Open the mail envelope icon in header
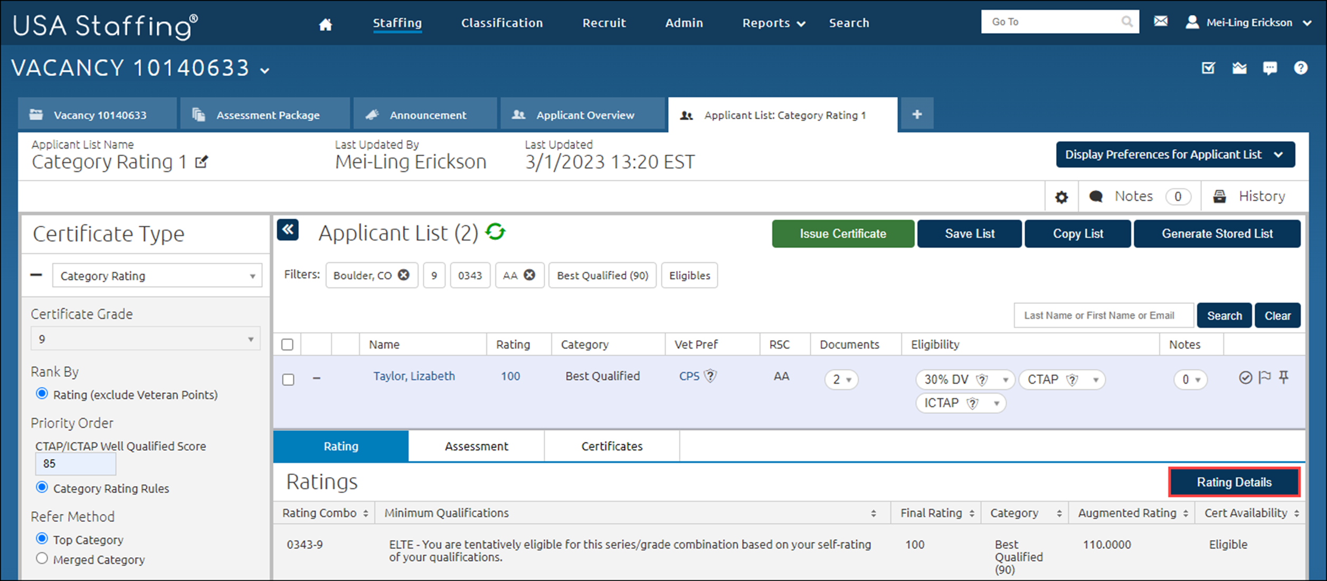 point(1160,22)
